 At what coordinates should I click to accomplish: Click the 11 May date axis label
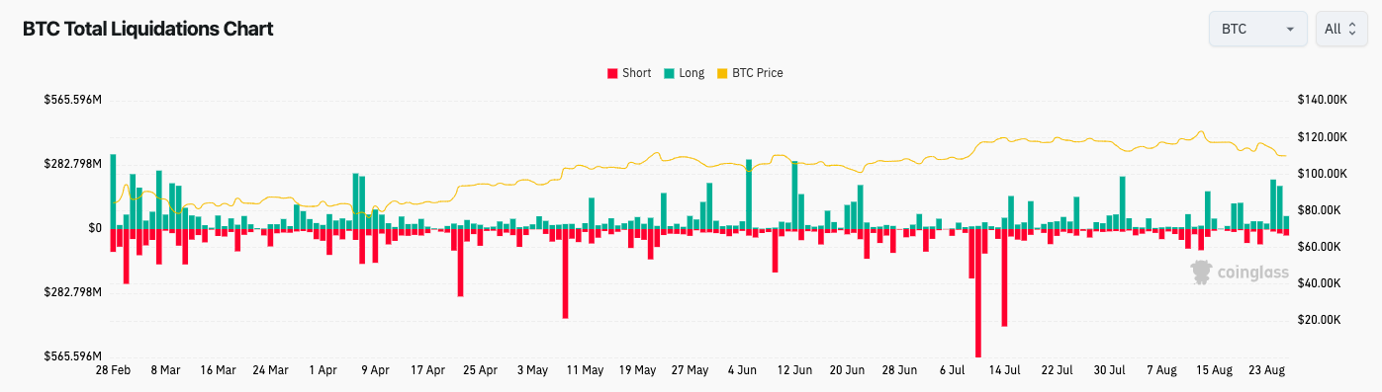click(585, 370)
